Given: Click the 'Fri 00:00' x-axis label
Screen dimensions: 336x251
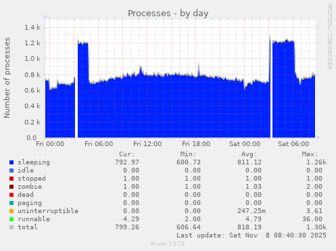Looking at the screenshot, I should 50,144.
